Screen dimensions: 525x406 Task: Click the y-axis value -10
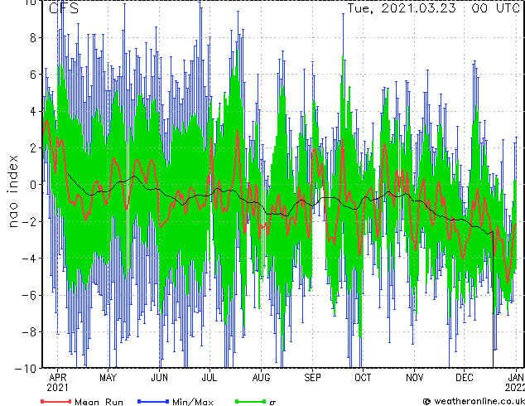click(x=26, y=369)
